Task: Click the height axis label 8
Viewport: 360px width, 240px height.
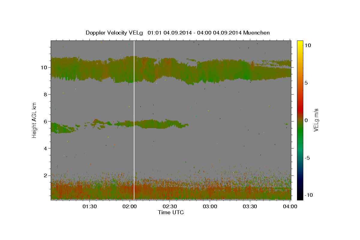Action: [x=45, y=94]
